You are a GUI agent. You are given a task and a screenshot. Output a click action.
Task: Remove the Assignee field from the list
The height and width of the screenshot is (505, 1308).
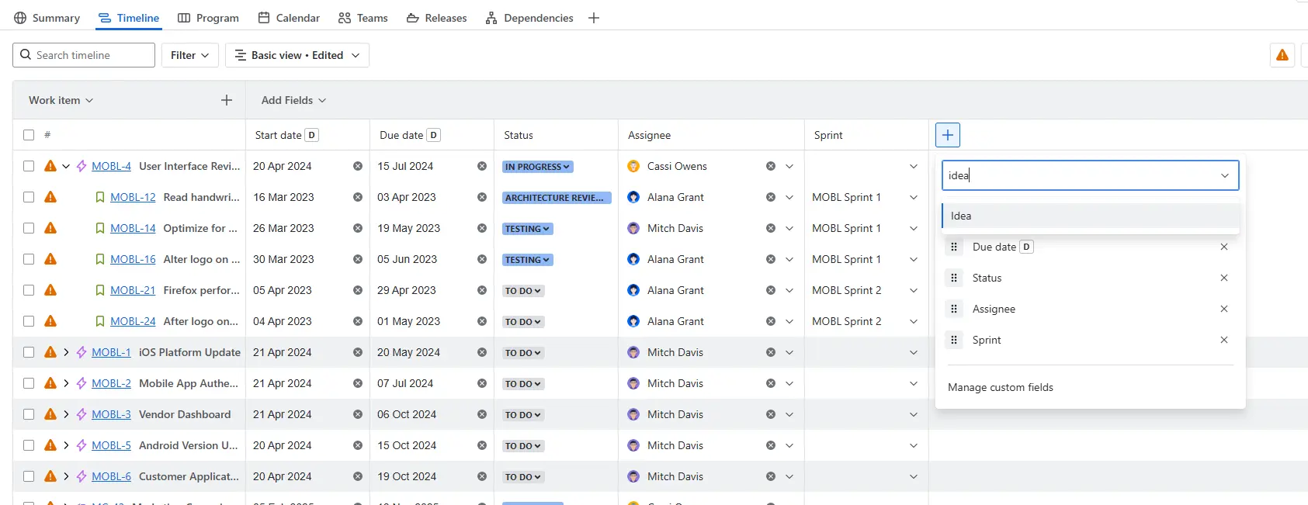[x=1224, y=309]
